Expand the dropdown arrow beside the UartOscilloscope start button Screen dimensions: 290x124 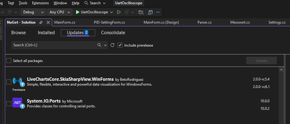tap(112, 12)
